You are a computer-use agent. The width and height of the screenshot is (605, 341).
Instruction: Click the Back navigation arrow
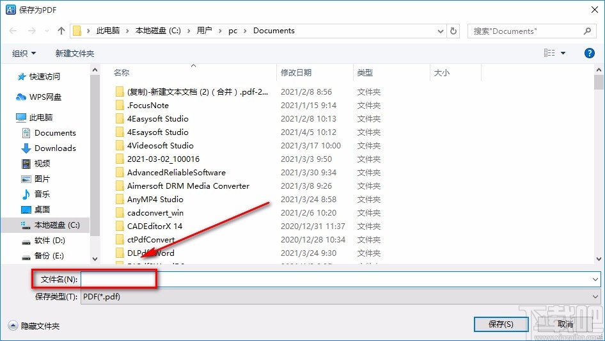(13, 31)
